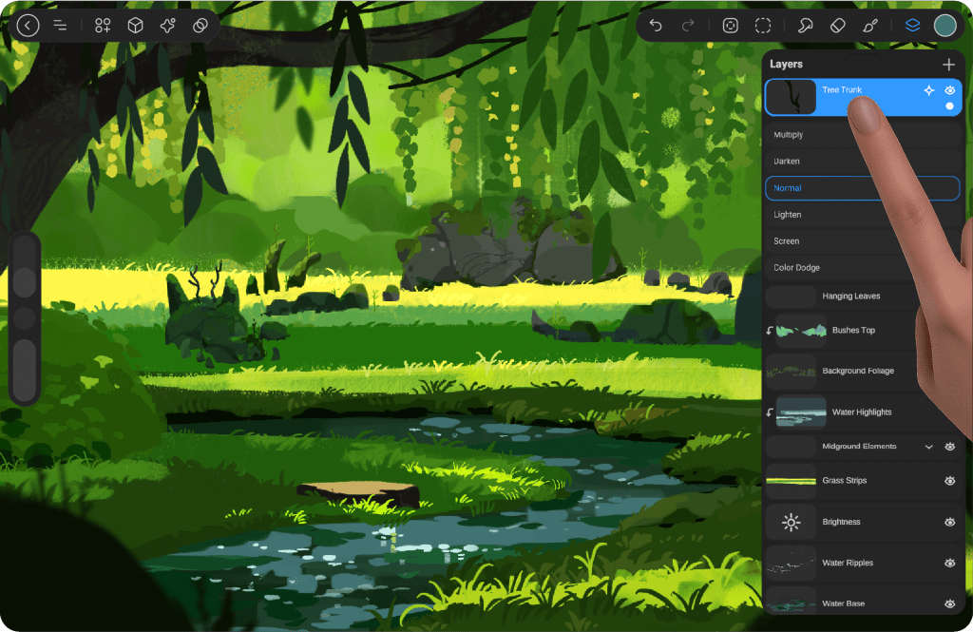Viewport: 973px width, 632px height.
Task: Click the undo arrow
Action: click(x=656, y=26)
